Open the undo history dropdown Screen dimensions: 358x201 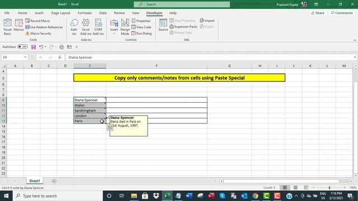[x=46, y=47]
